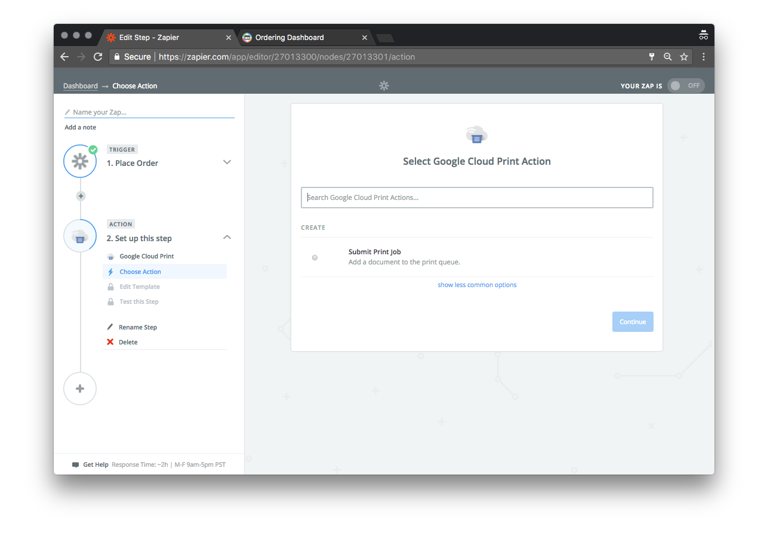This screenshot has height=539, width=758.
Task: Click the Rename Step pencil icon
Action: pos(110,327)
